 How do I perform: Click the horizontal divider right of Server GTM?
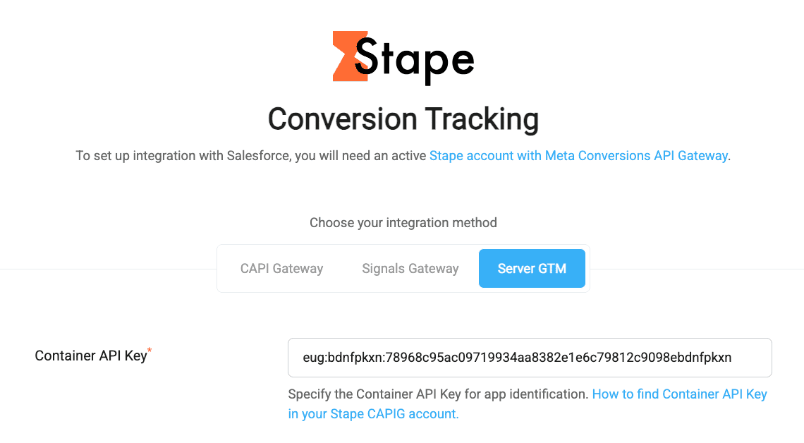698,269
